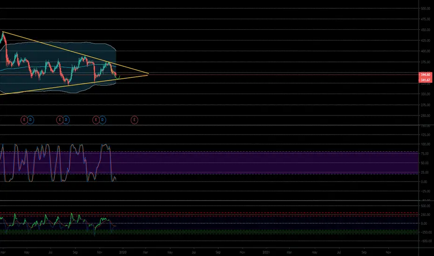The width and height of the screenshot is (434, 256).
Task: Click the 400.00 label on the price axis
Action: 426,51
